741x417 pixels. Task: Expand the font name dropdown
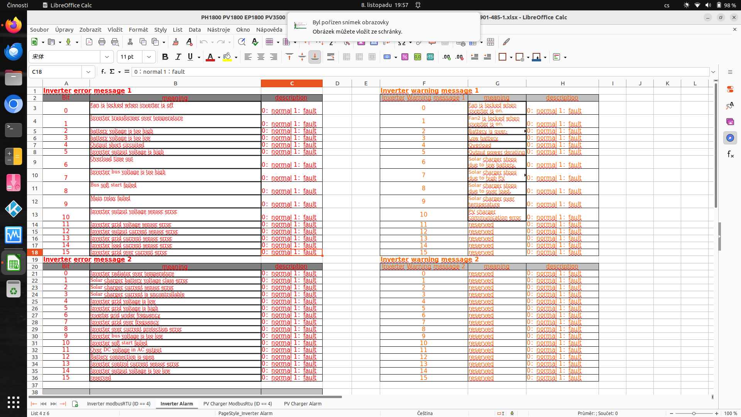pyautogui.click(x=107, y=57)
